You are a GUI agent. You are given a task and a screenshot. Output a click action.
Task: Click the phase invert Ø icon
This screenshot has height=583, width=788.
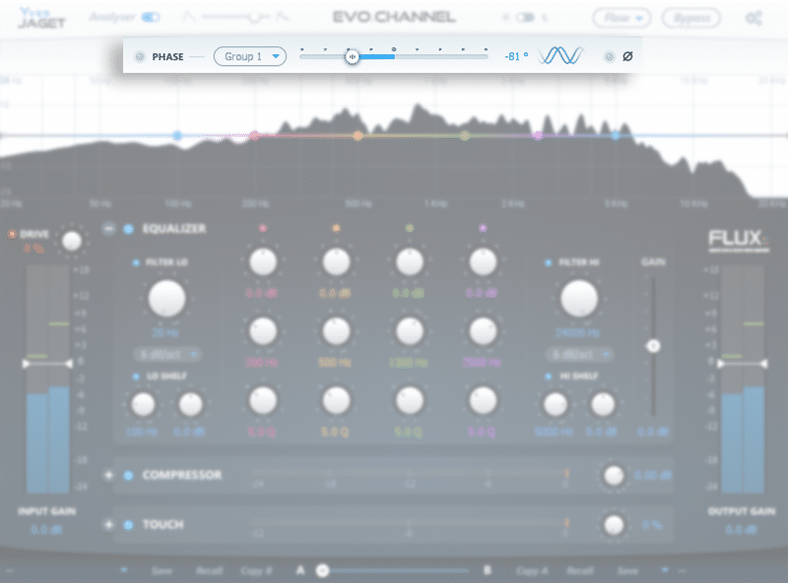coord(627,56)
